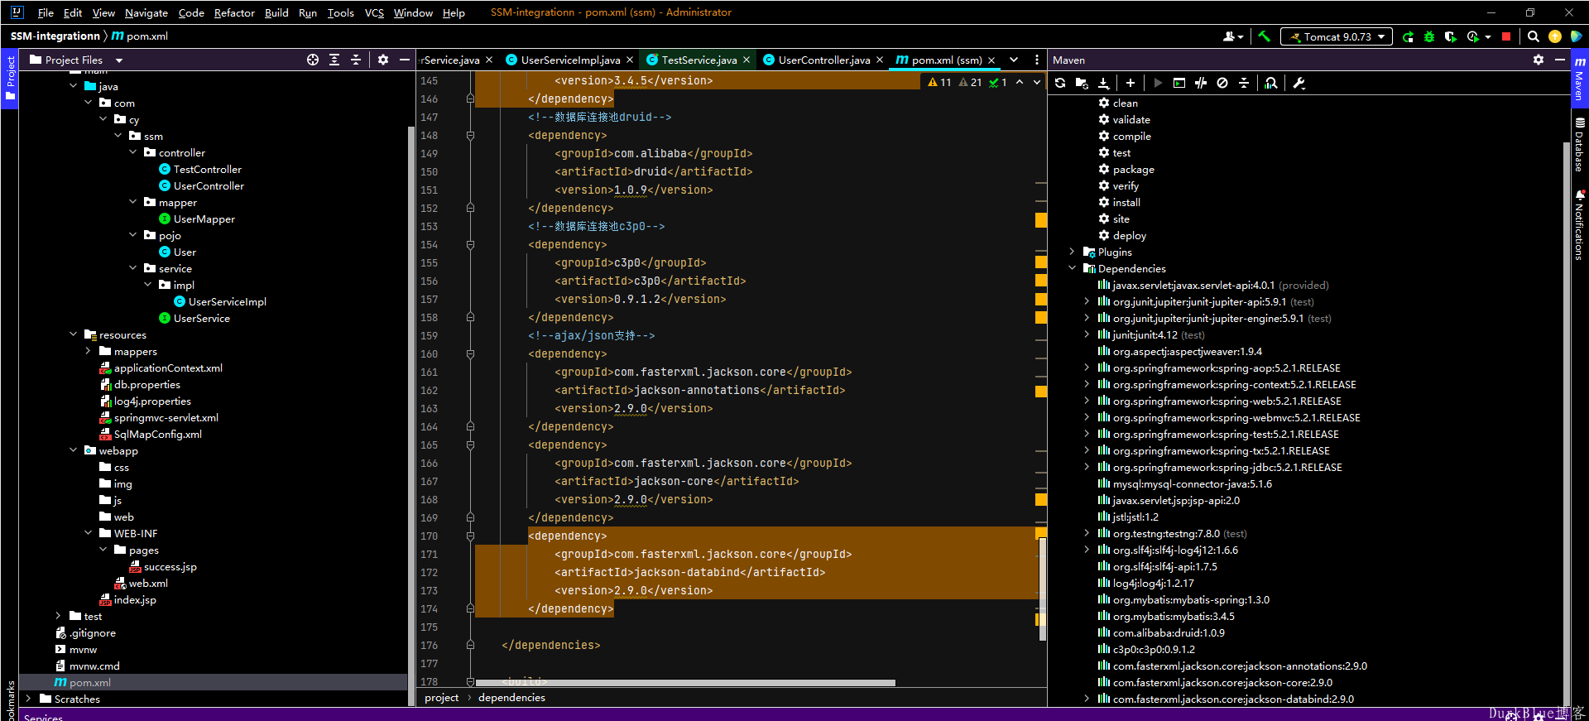Click the red Stop icon

pos(1506,36)
